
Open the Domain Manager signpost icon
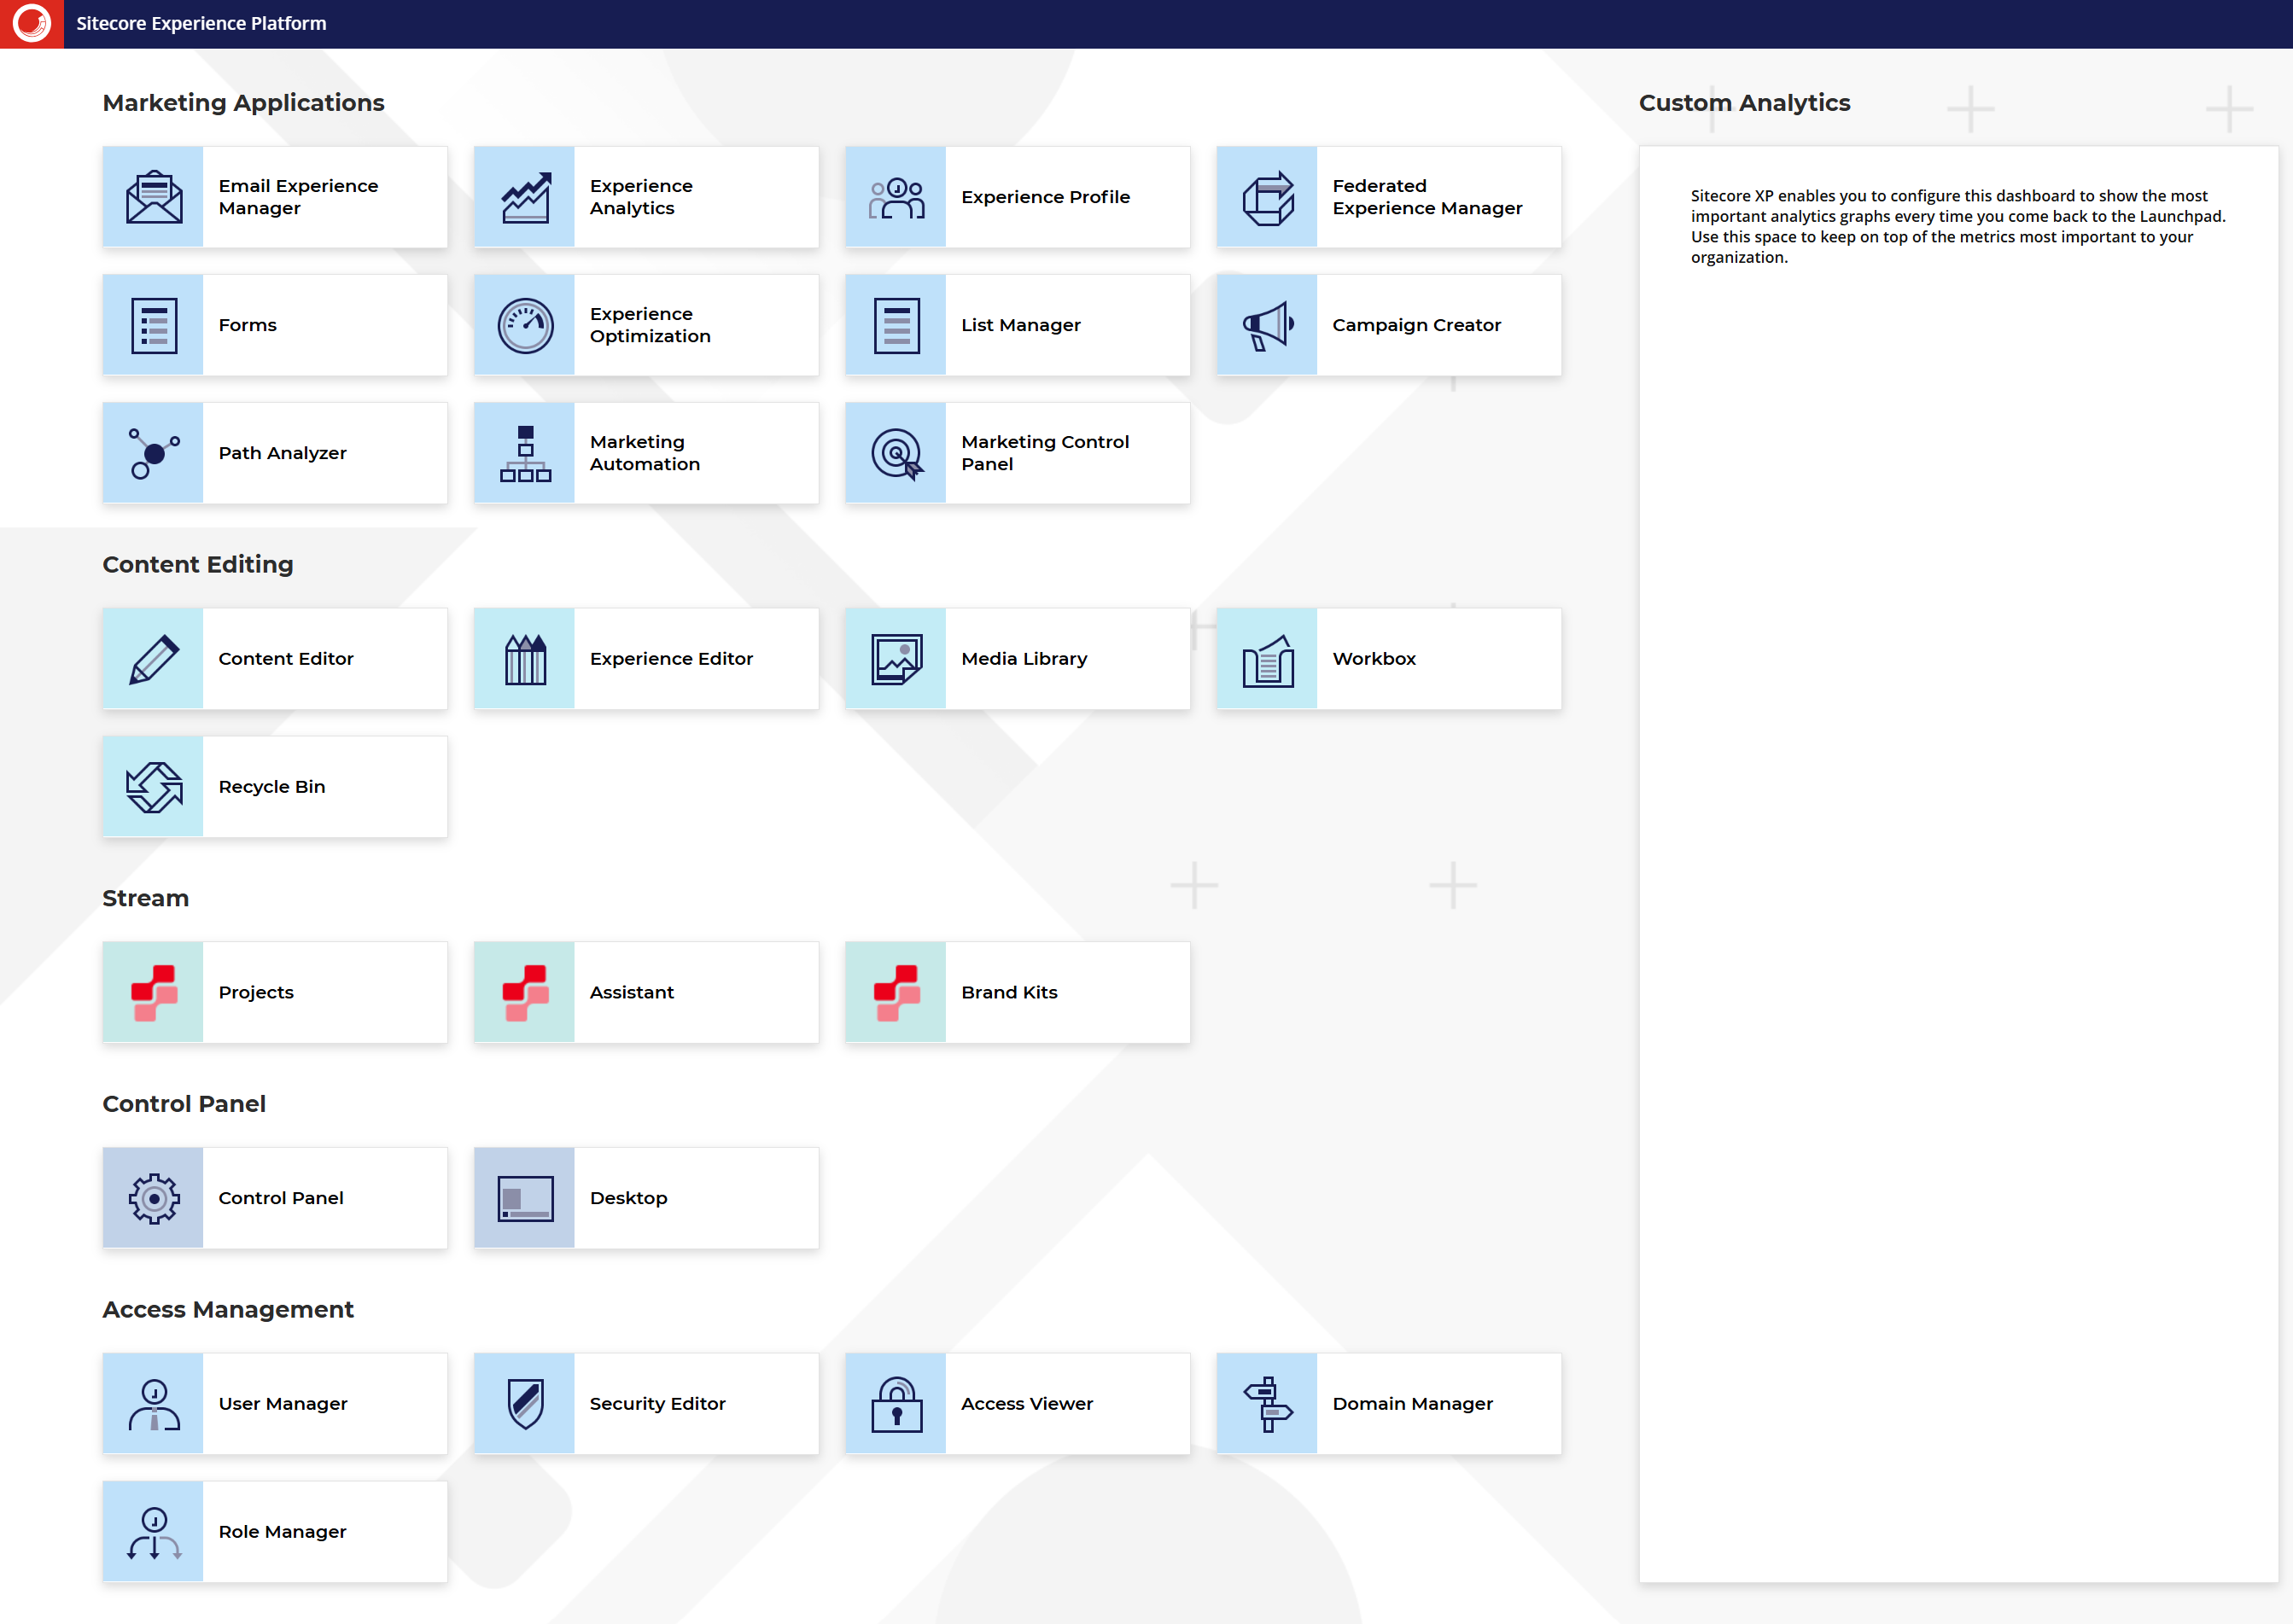coord(1267,1403)
